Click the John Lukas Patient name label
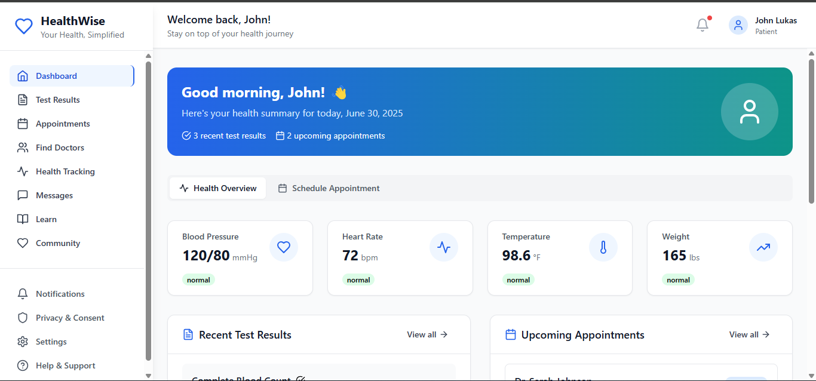Image resolution: width=816 pixels, height=381 pixels. 776,25
